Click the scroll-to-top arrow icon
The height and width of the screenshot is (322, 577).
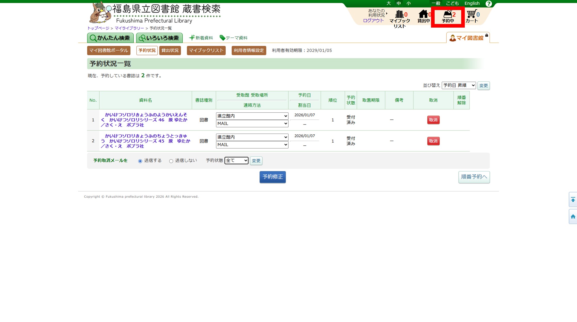(x=573, y=200)
